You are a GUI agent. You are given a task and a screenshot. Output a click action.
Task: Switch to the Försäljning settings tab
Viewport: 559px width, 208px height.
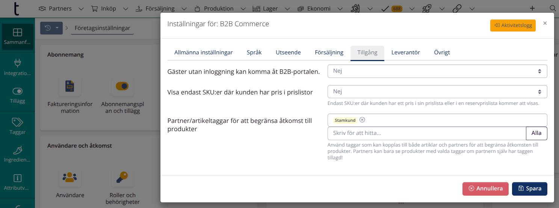tap(329, 52)
